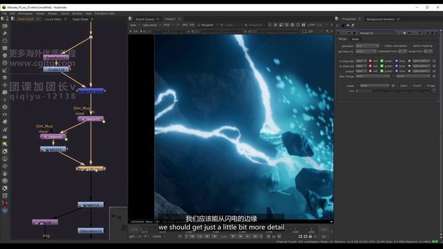Open the Workspace menu
Screen dimensions: 443x249
coord(25,14)
